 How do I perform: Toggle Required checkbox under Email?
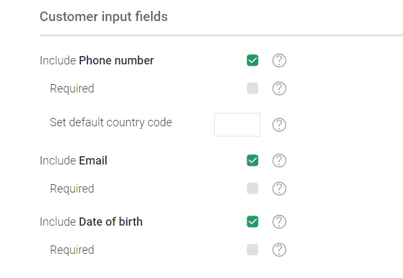click(253, 188)
